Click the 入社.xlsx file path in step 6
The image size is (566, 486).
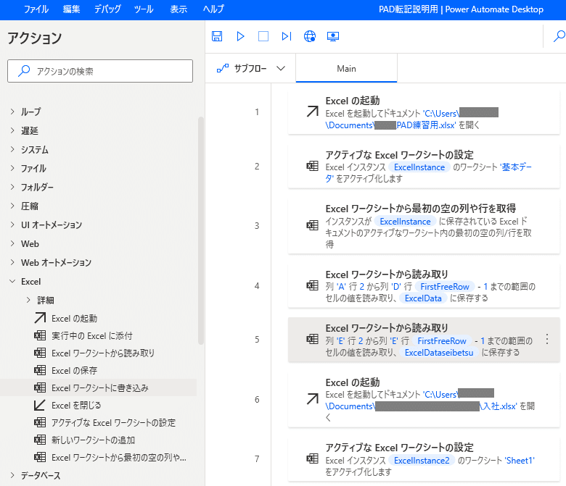pyautogui.click(x=498, y=406)
